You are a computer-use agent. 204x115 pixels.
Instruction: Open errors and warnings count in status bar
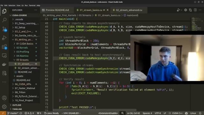[x=29, y=113]
